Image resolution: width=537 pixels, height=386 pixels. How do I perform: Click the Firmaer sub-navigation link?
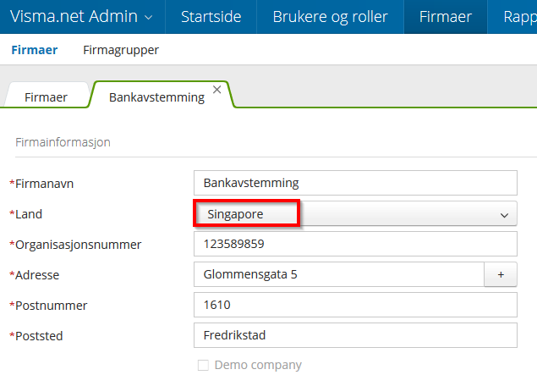tap(34, 50)
